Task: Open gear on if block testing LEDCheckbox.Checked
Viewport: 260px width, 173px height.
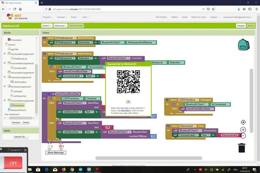Action: pyautogui.click(x=51, y=98)
